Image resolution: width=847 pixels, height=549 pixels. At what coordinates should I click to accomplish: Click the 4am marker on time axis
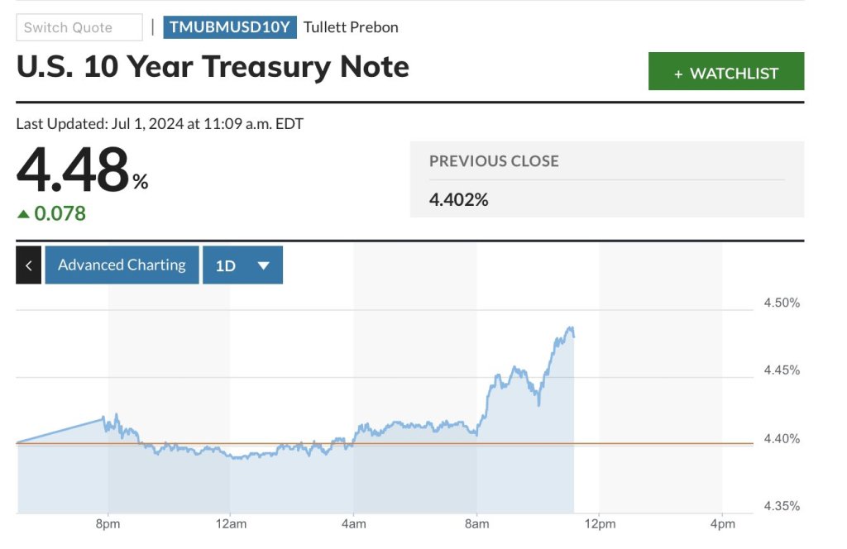tap(353, 523)
